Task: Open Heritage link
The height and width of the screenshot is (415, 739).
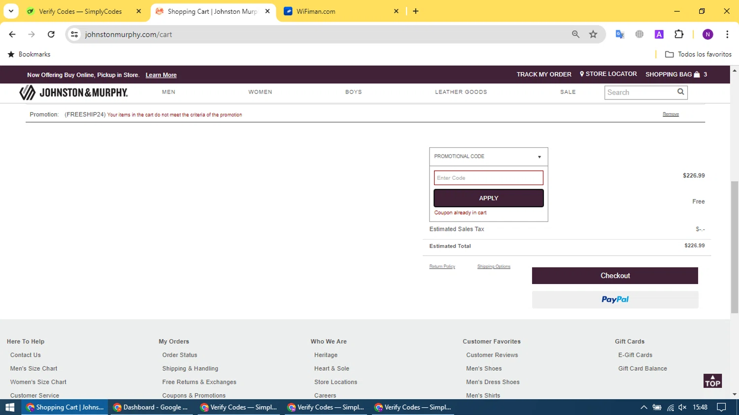Action: 326,355
